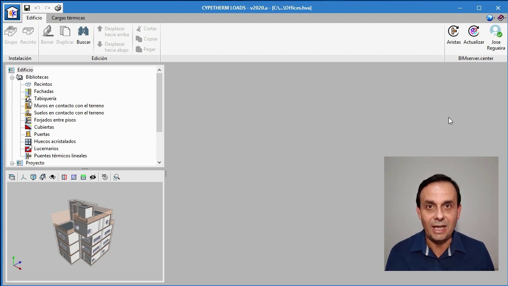
Task: Collapse the Proyecto tree node
Action: pos(12,163)
